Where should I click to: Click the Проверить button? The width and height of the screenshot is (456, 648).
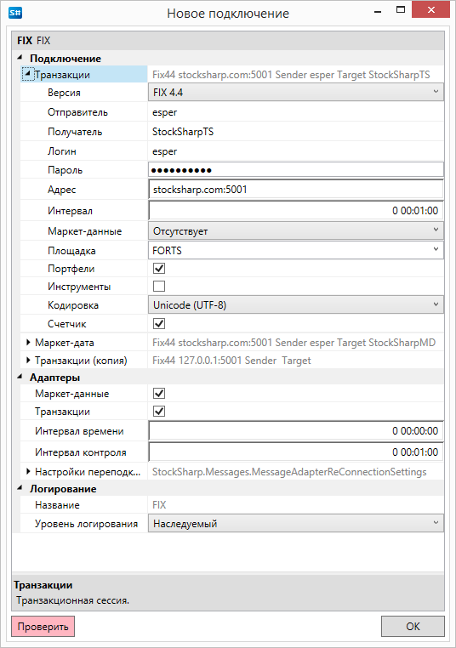43,627
